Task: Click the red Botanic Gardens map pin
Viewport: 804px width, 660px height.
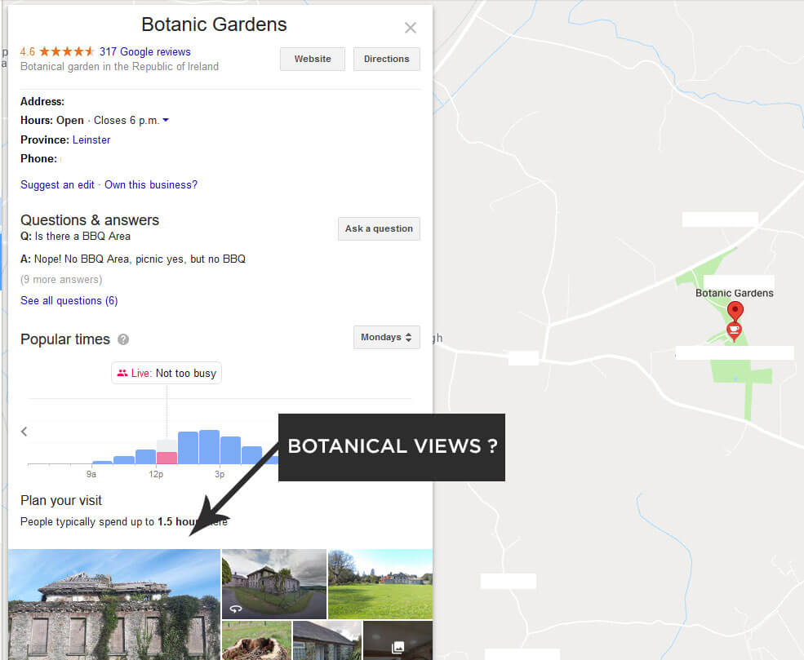Action: tap(735, 311)
